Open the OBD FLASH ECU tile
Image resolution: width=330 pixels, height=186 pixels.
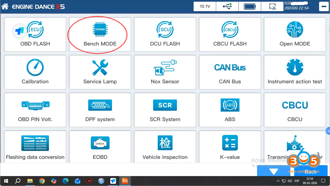click(35, 35)
